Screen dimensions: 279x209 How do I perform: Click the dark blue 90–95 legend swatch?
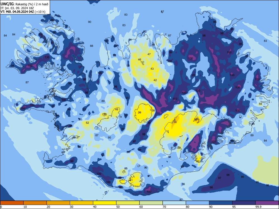tap(221, 203)
